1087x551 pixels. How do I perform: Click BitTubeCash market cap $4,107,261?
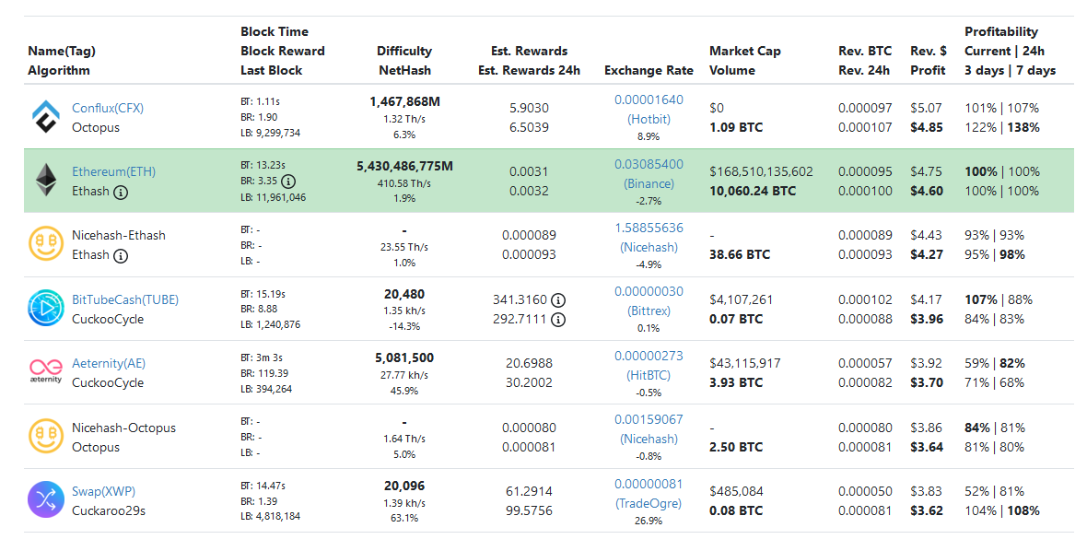(x=741, y=300)
